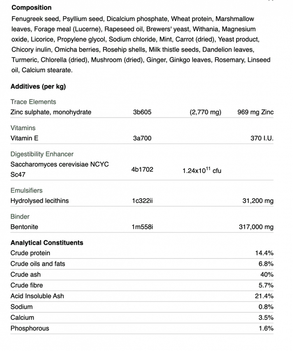Screen dimensions: 293x351
Task: Click the Saccharomyces cerevisiae NCYC Sc47 entry
Action: click(x=60, y=169)
